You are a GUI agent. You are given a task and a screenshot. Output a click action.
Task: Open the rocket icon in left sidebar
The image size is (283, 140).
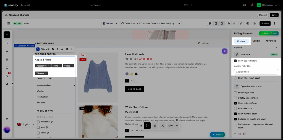click(x=7, y=84)
